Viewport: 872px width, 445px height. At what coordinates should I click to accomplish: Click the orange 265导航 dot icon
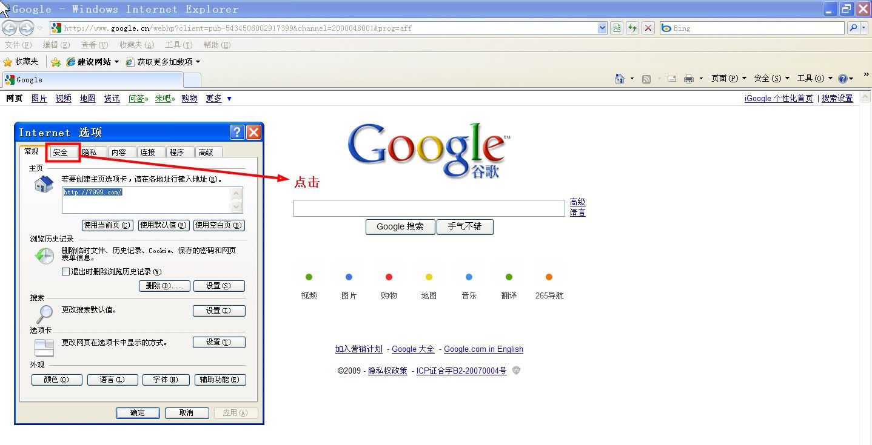(x=549, y=277)
